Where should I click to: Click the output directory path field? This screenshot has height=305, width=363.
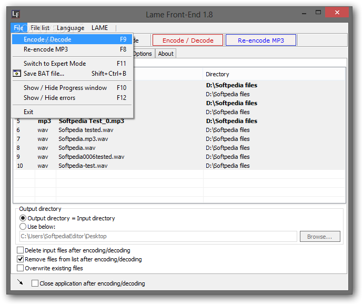click(x=158, y=236)
